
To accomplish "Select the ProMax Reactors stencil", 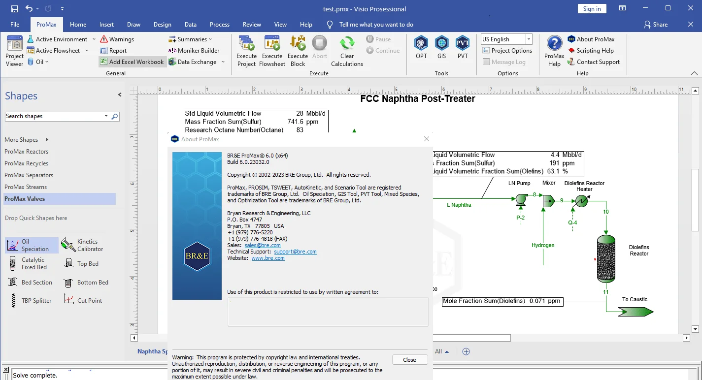I will [27, 152].
